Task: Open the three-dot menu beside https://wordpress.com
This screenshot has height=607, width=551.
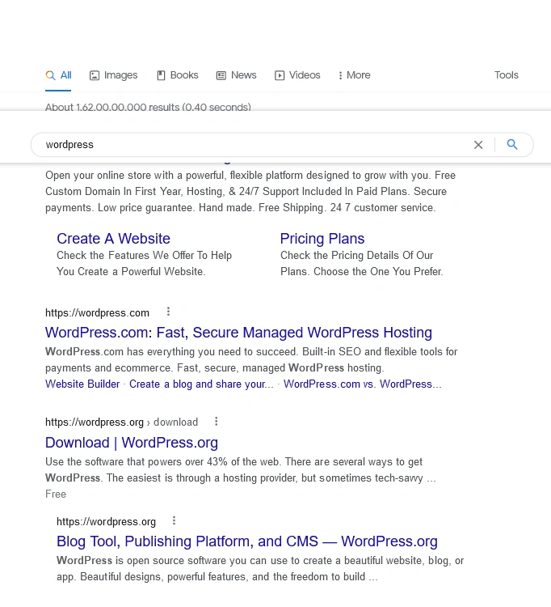Action: pyautogui.click(x=168, y=312)
